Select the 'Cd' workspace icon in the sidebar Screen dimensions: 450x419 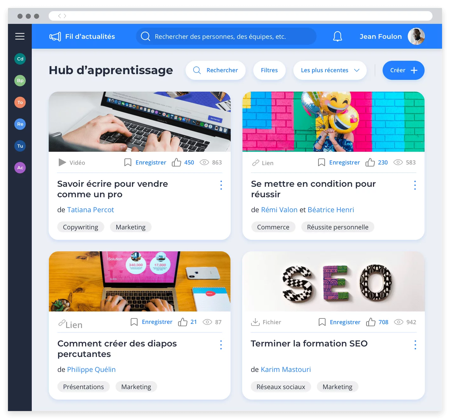click(20, 59)
